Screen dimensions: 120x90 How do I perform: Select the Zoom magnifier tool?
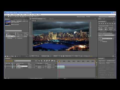click(10, 16)
